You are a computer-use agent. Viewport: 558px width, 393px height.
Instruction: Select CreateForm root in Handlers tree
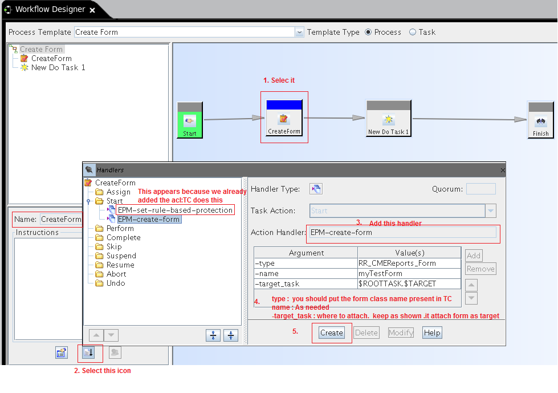point(115,183)
